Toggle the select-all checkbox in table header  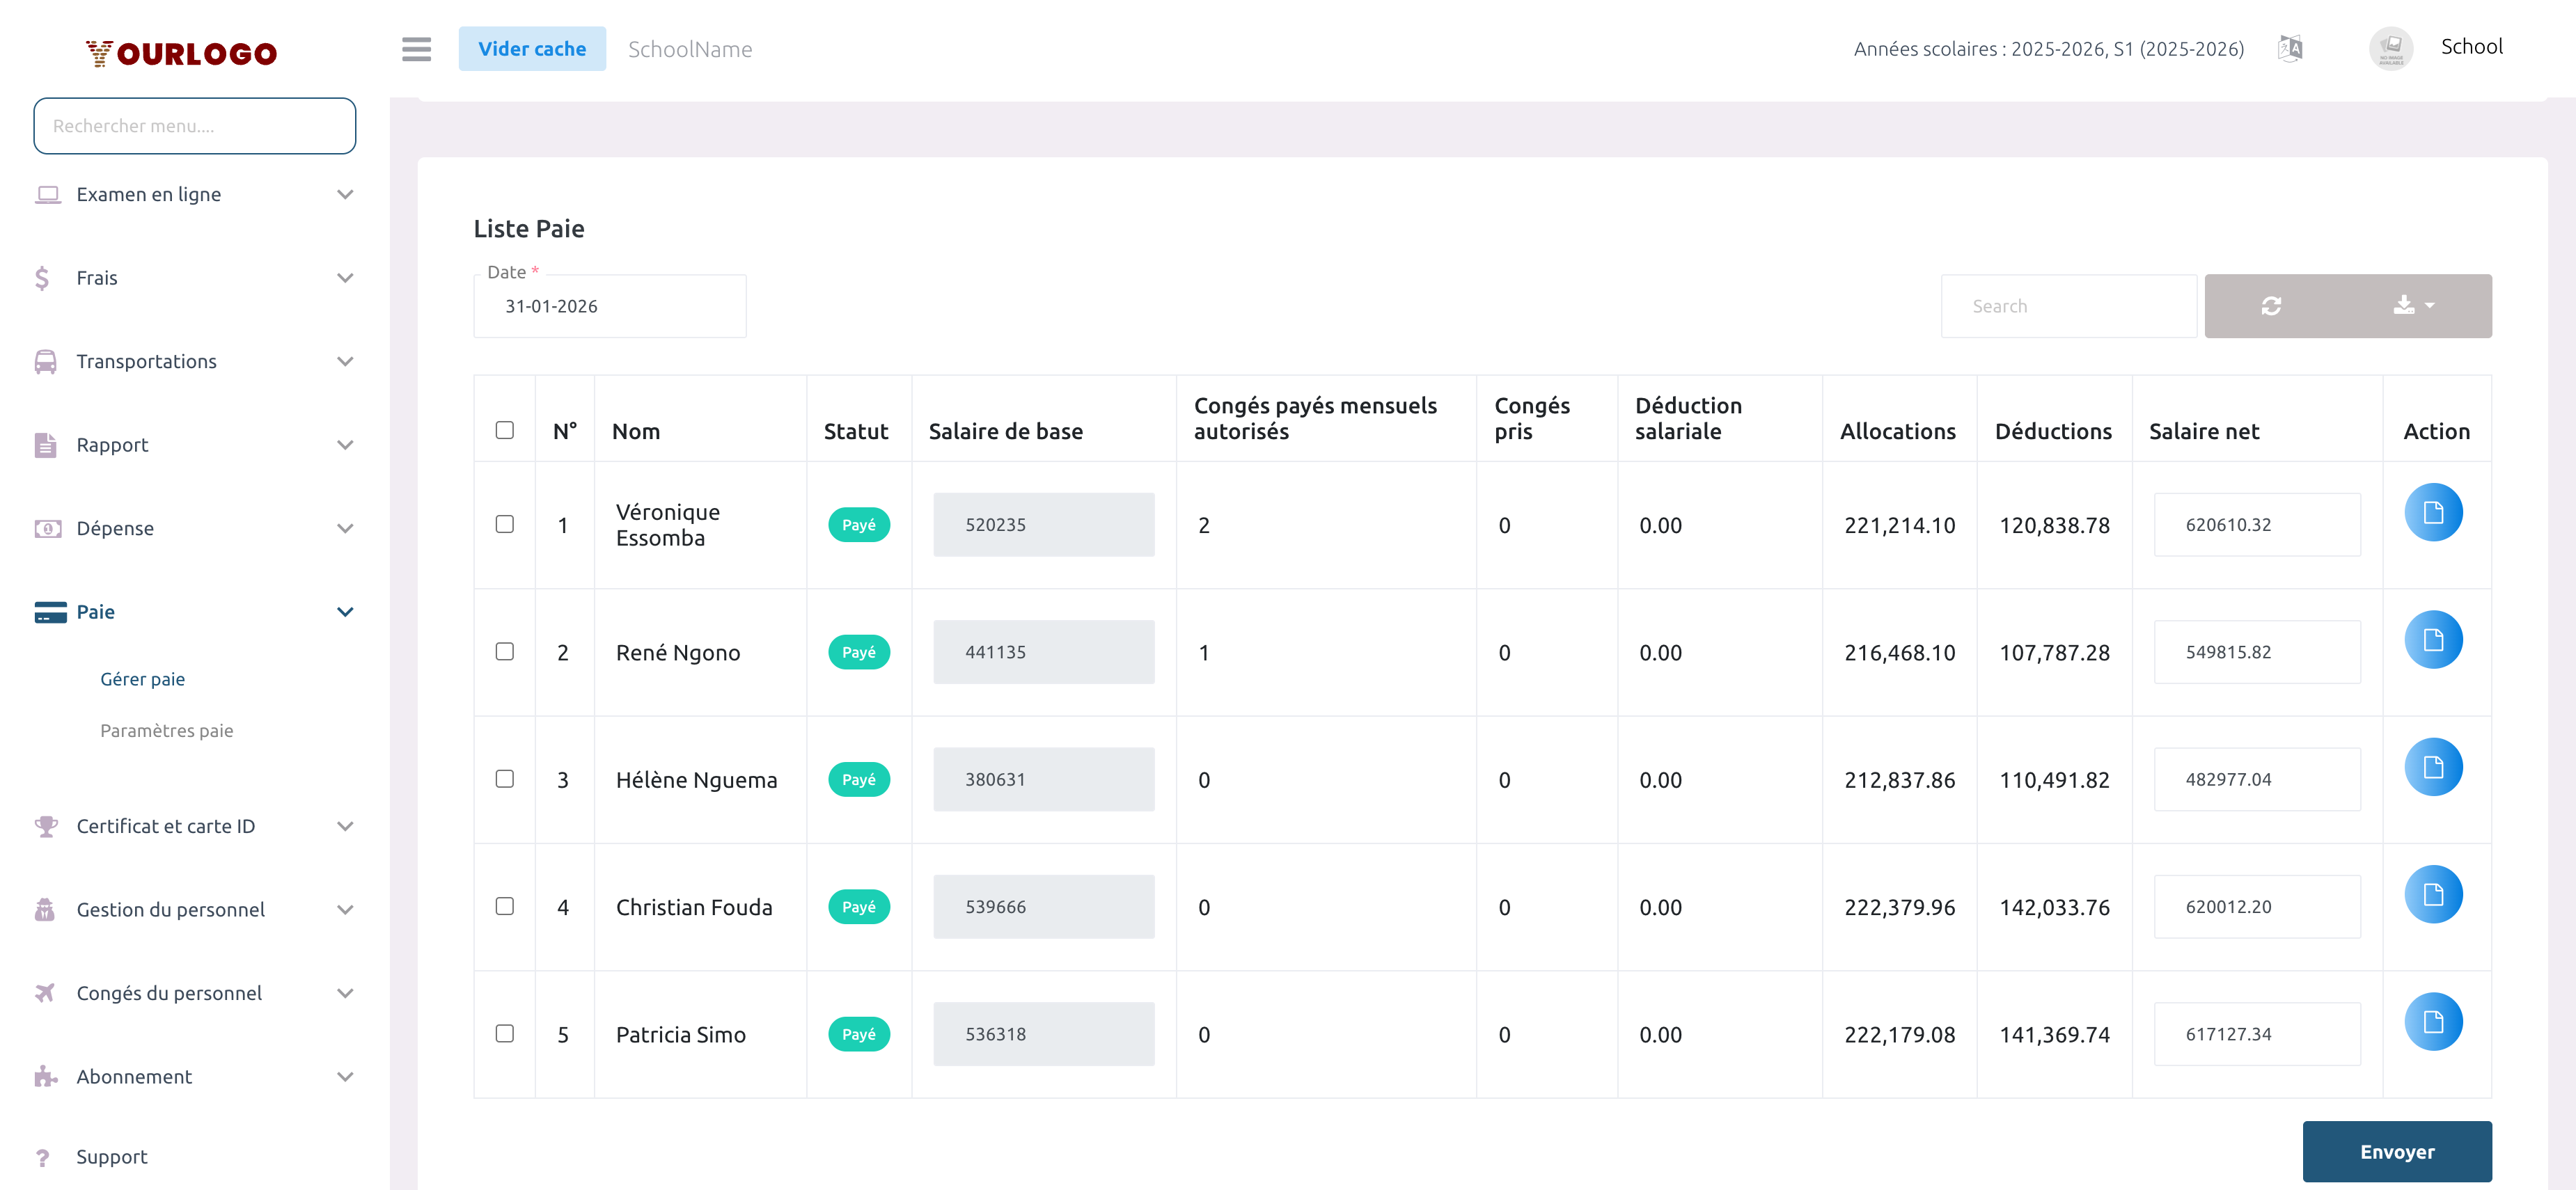(504, 431)
